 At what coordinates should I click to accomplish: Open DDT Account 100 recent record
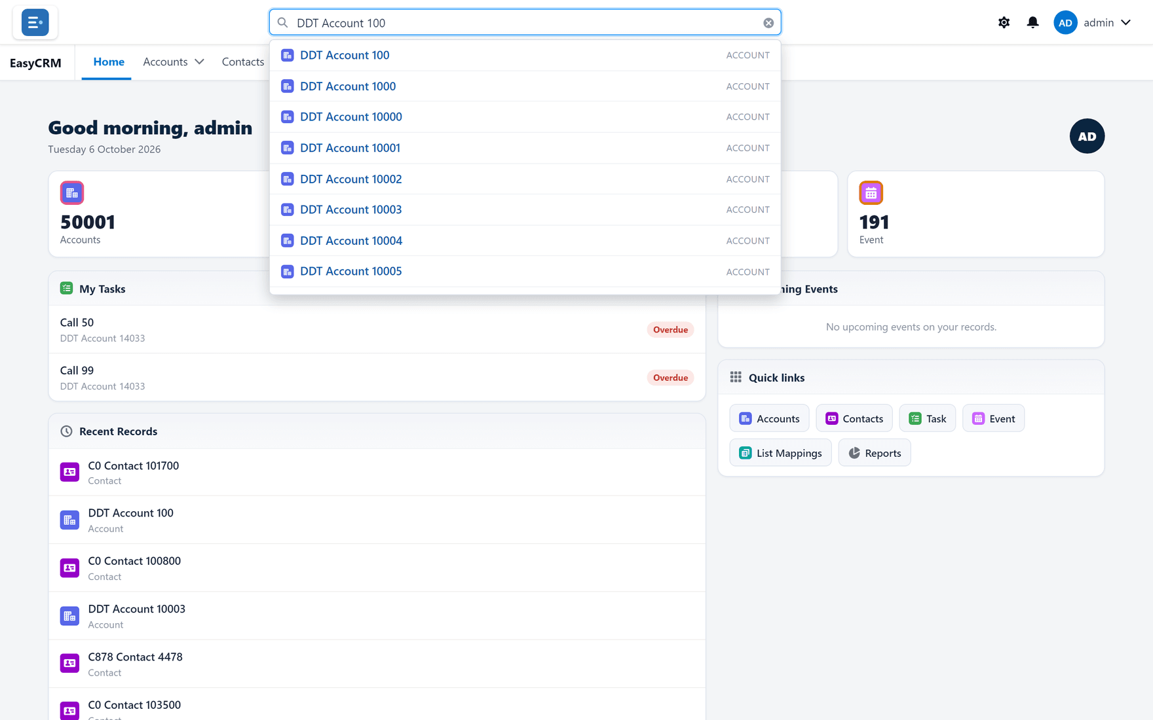pos(377,520)
